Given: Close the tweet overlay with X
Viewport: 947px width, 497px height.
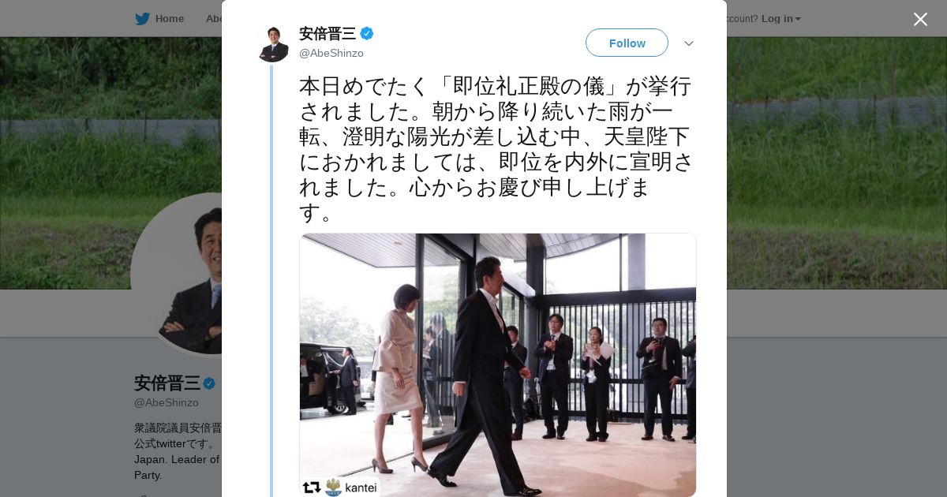Looking at the screenshot, I should click(x=920, y=19).
